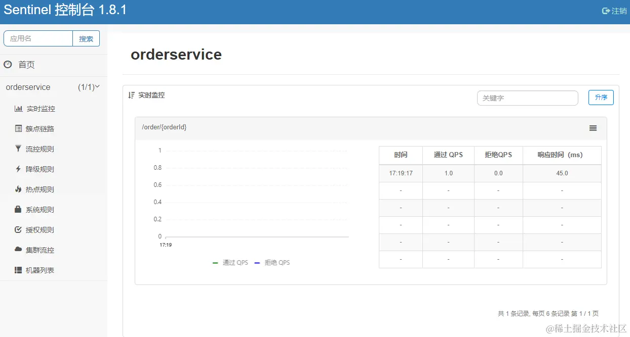Click the 拒绝QPS column header
Image resolution: width=630 pixels, height=337 pixels.
498,155
